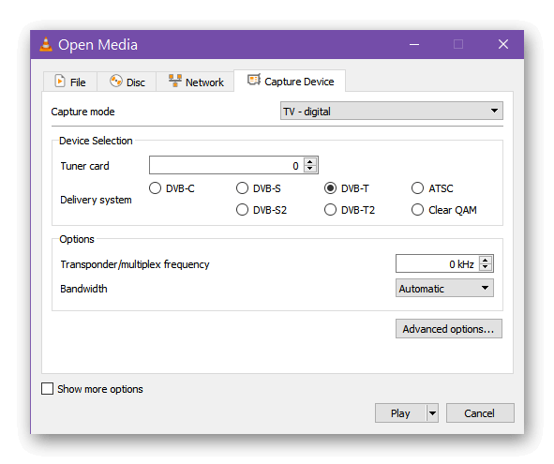The height and width of the screenshot is (464, 554).
Task: Enable the Show more options checkbox
Action: click(48, 389)
